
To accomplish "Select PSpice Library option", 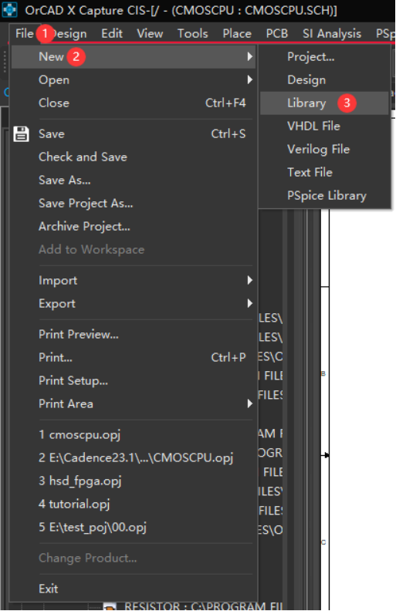I will point(327,196).
